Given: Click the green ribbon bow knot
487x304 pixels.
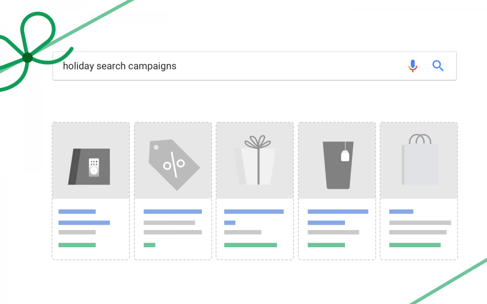Looking at the screenshot, I should point(28,57).
